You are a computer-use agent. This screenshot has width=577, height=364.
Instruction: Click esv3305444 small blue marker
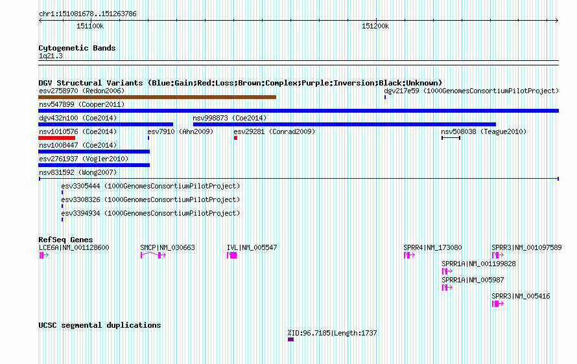62,192
